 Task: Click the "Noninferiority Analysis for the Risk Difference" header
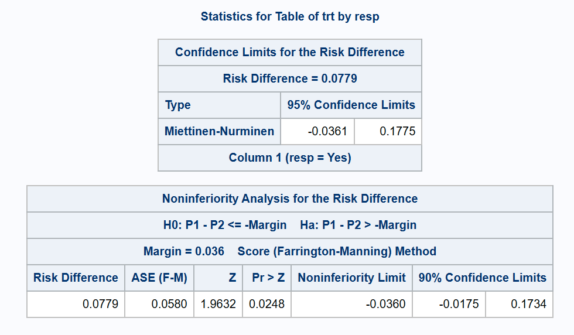(x=289, y=199)
